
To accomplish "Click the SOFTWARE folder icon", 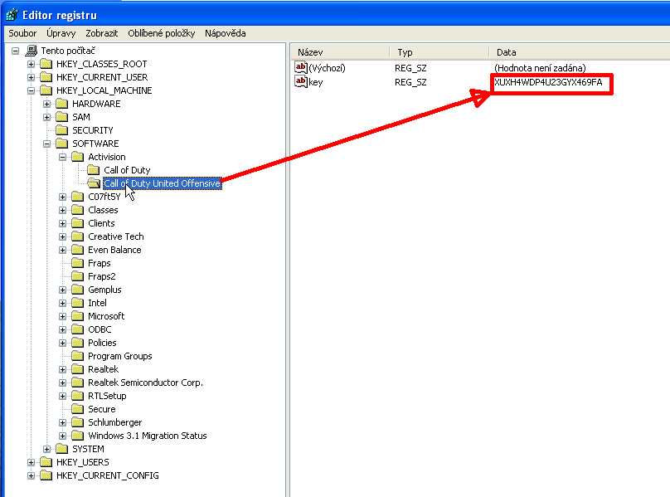I will [62, 144].
